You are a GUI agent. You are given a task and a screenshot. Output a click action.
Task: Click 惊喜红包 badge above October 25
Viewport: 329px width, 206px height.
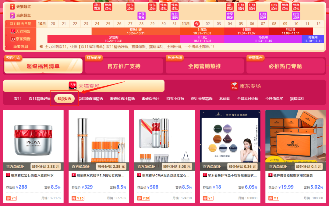pos(108,7)
